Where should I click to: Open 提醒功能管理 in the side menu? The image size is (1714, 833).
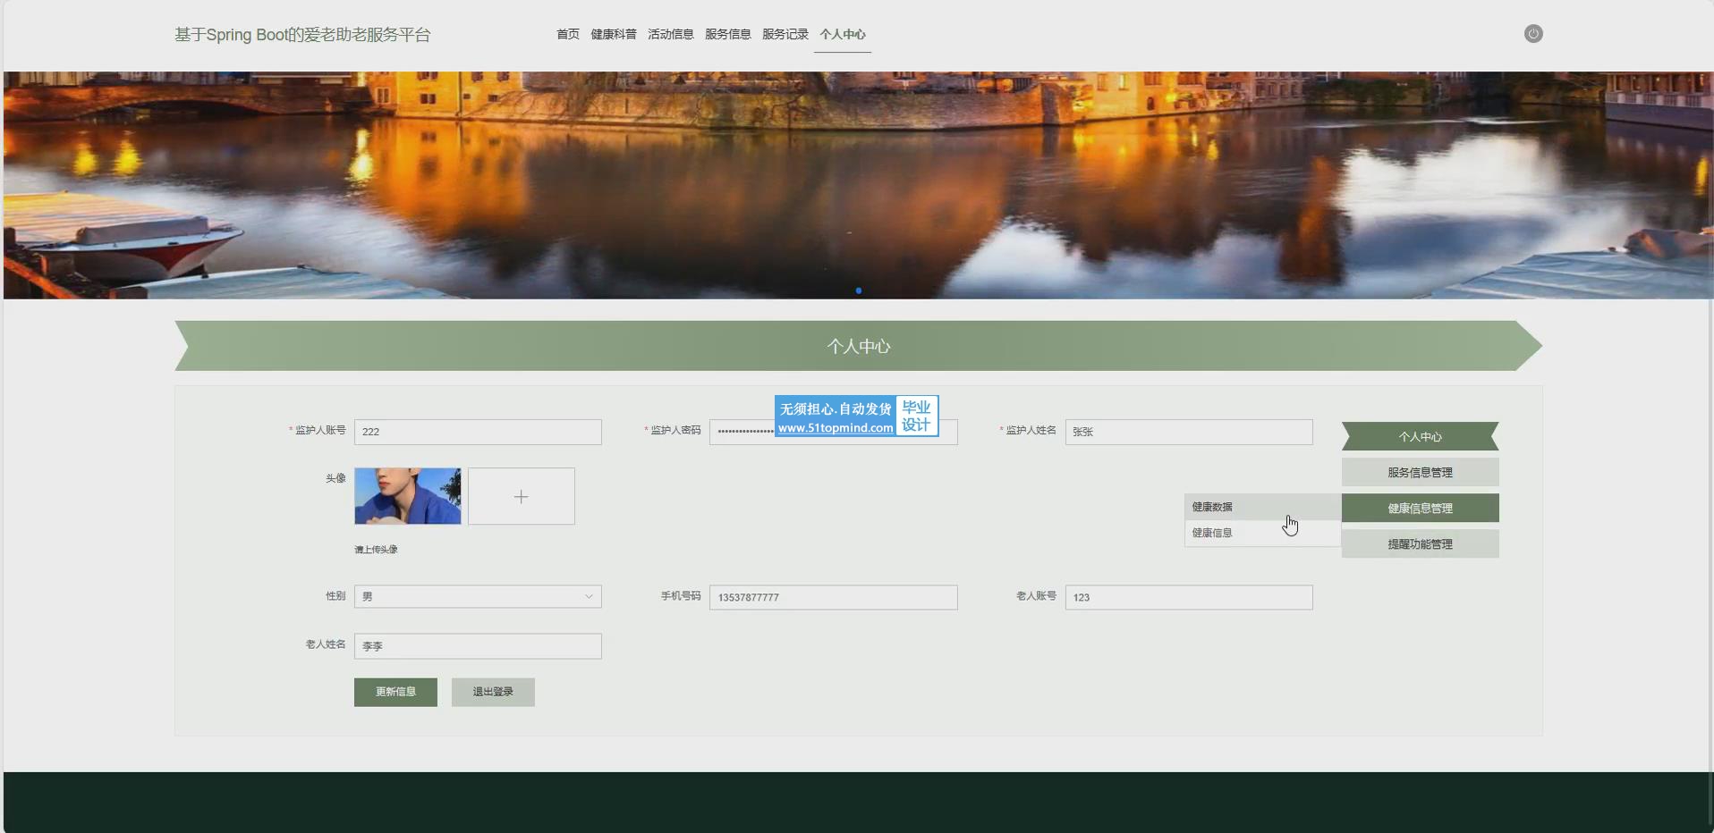click(1421, 543)
